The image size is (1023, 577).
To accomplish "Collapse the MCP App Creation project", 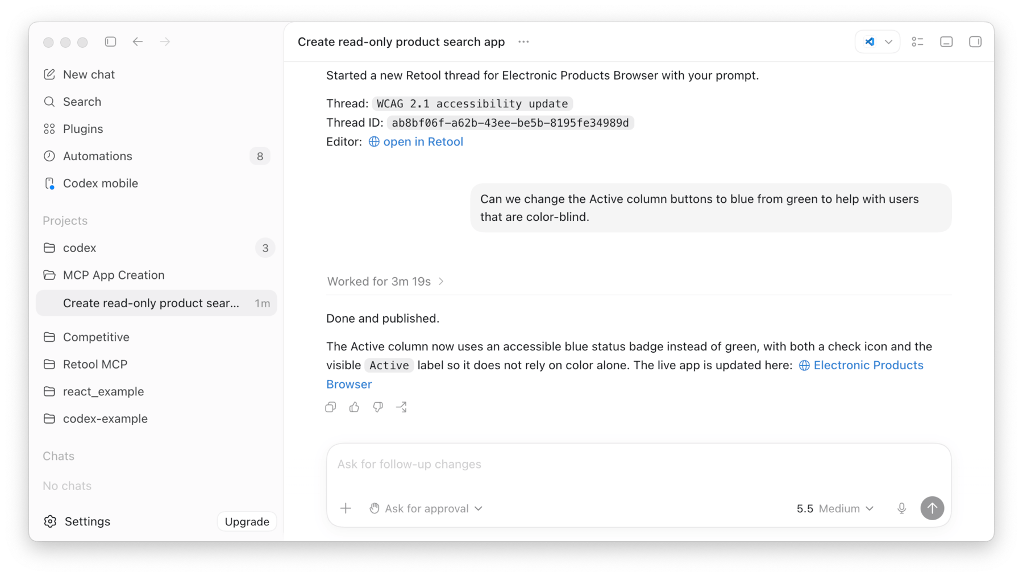I will (156, 275).
